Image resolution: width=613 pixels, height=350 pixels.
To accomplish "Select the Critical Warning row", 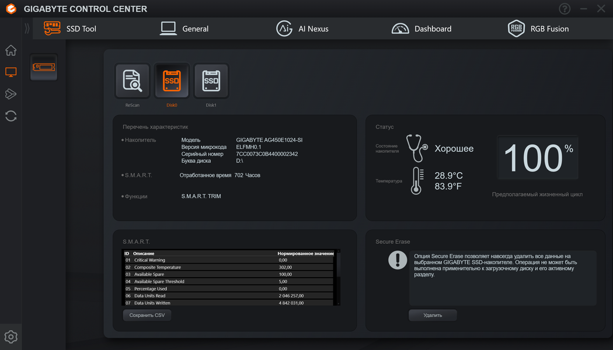I will (229, 260).
